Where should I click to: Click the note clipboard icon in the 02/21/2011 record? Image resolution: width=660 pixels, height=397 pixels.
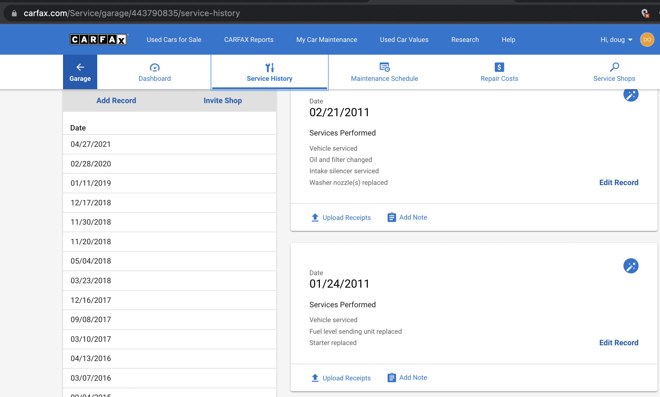pos(392,217)
